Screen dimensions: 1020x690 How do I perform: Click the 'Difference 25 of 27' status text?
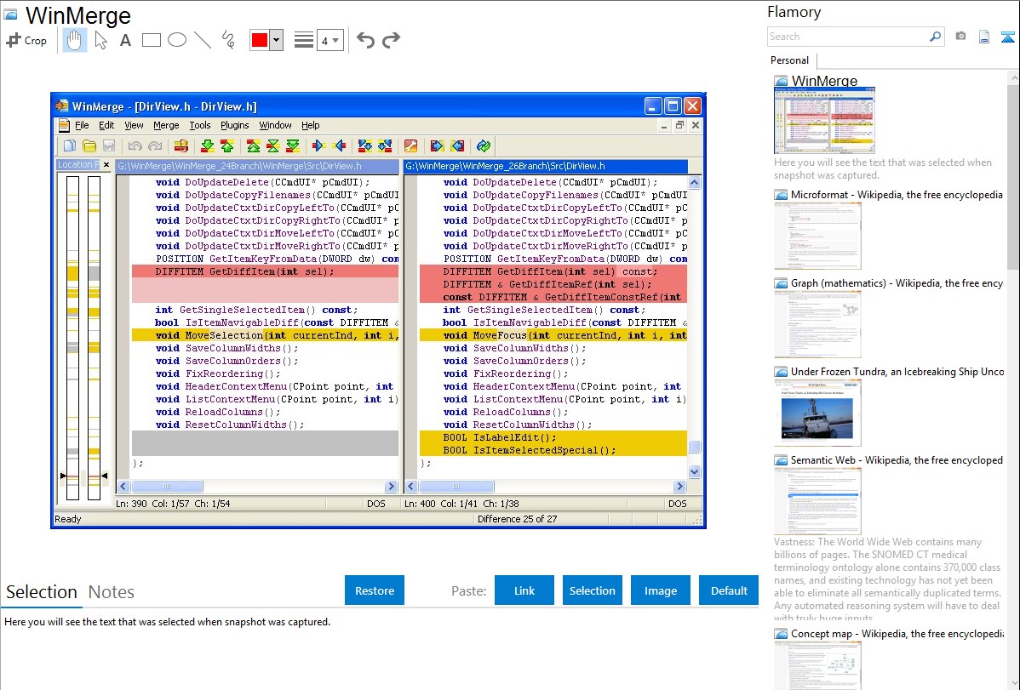pos(517,519)
